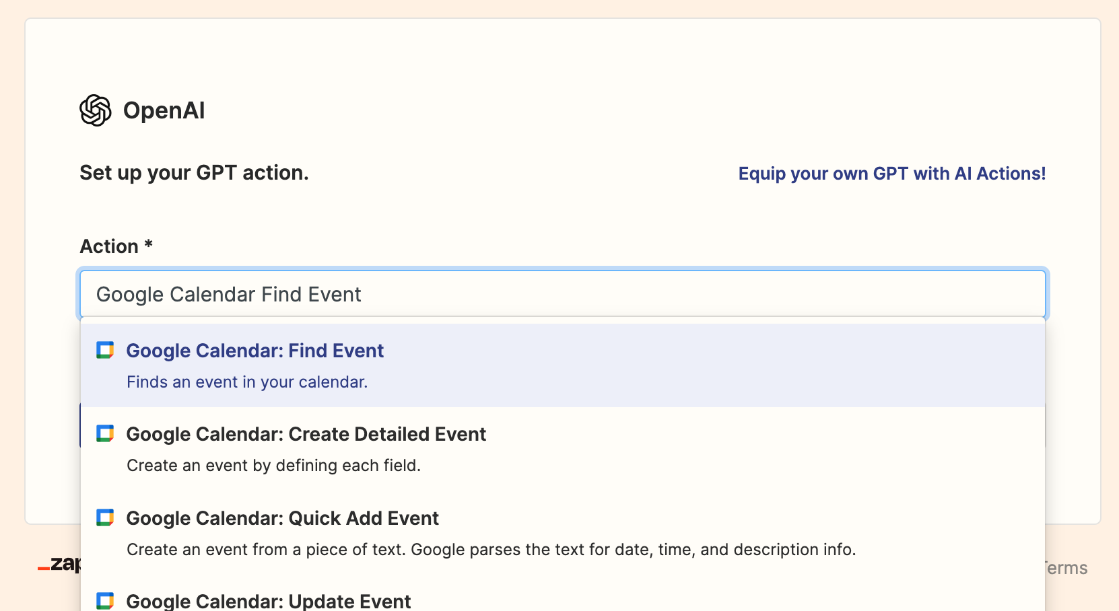Click the Zapier logo in the footer
This screenshot has width=1119, height=611.
pyautogui.click(x=59, y=564)
